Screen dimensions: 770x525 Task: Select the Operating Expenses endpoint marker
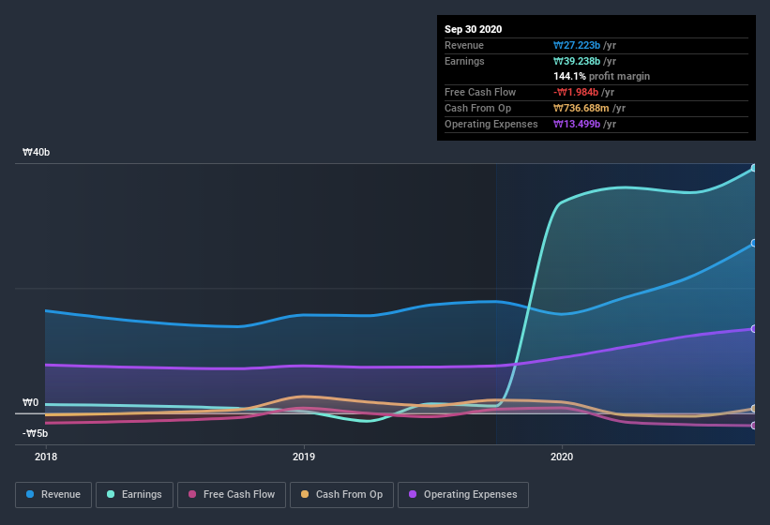click(754, 329)
